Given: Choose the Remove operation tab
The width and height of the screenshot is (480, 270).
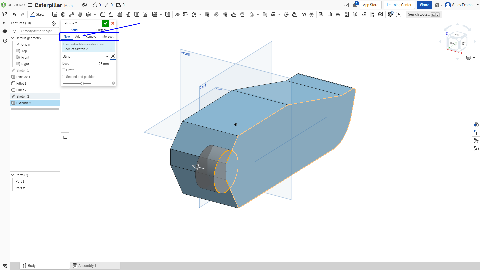Looking at the screenshot, I should pos(91,37).
